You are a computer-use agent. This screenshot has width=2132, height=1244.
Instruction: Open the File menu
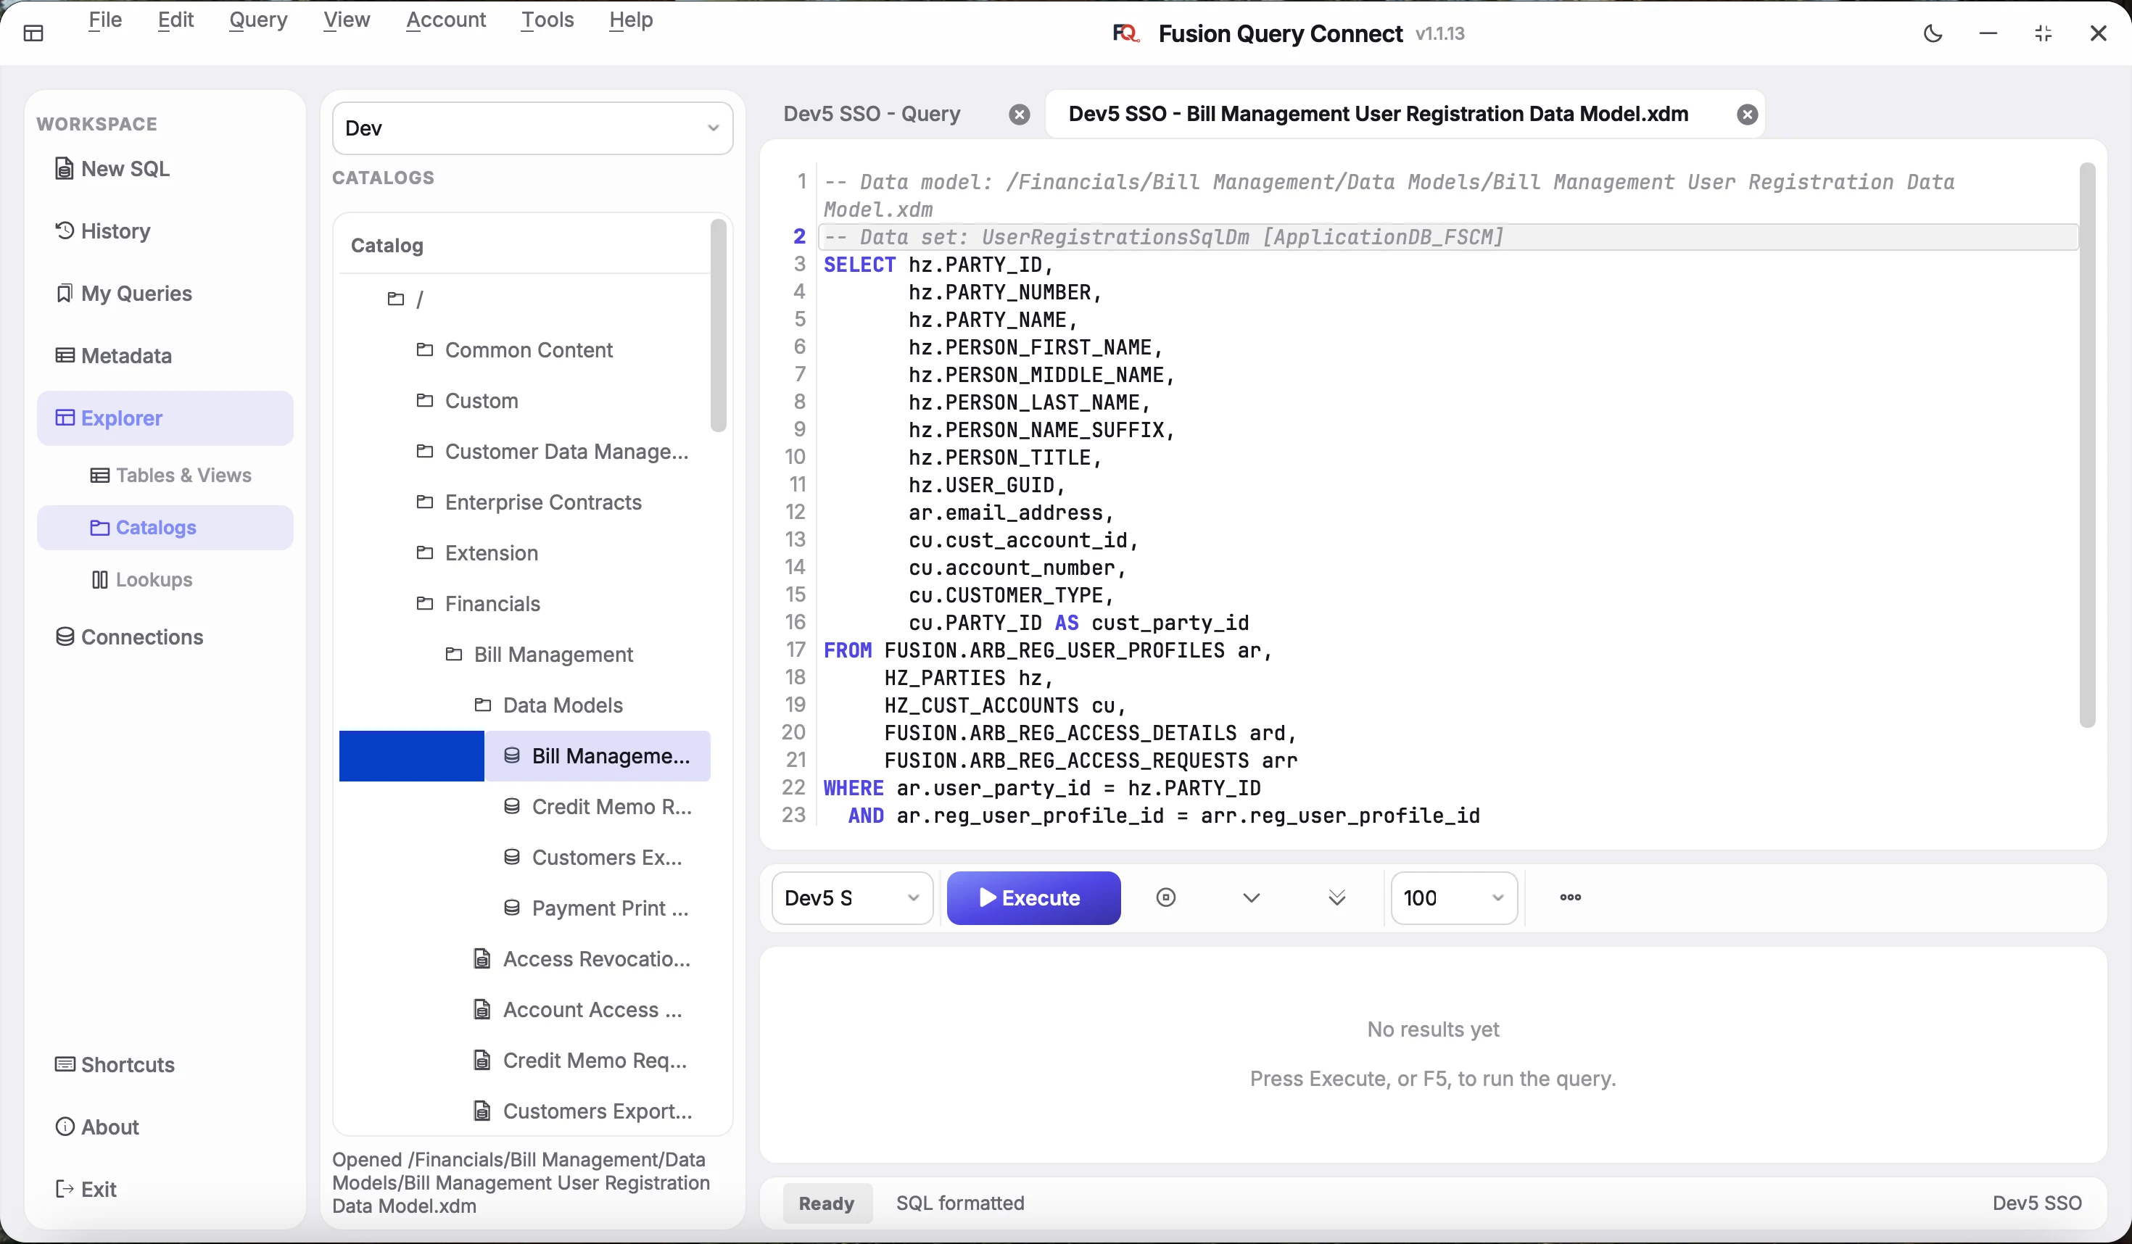[x=105, y=20]
